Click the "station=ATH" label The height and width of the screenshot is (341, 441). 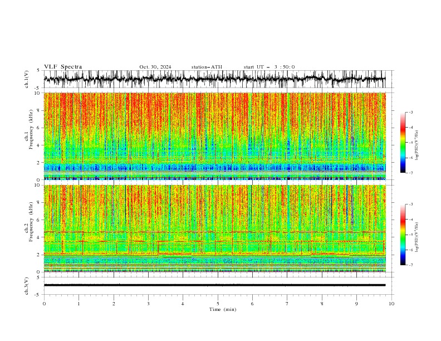(207, 67)
